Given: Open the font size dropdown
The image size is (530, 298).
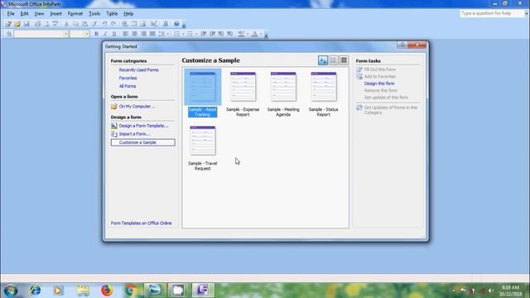Looking at the screenshot, I should click(x=87, y=34).
